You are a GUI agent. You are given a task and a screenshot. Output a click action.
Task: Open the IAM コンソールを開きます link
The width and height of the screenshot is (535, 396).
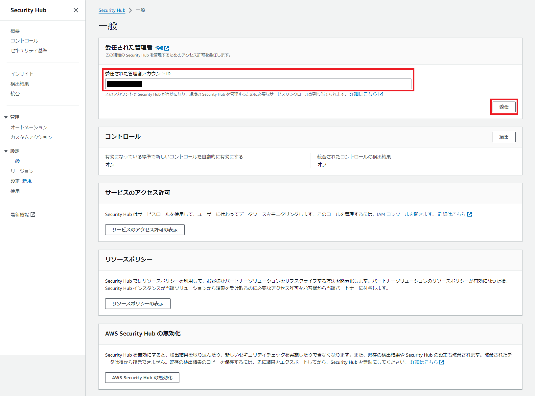click(406, 214)
